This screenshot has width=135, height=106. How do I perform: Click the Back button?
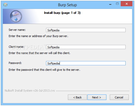pos(77,97)
